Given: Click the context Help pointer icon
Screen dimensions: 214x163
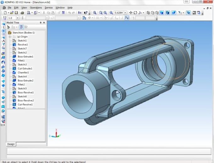Looking at the screenshot, I should click(x=86, y=13).
